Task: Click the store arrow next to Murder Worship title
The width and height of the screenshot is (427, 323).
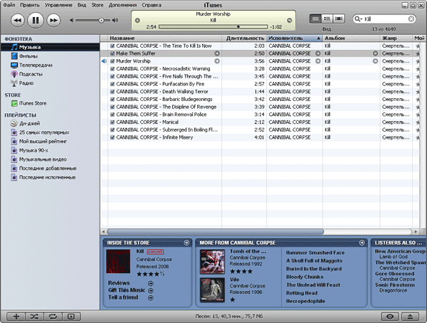Action: [217, 61]
